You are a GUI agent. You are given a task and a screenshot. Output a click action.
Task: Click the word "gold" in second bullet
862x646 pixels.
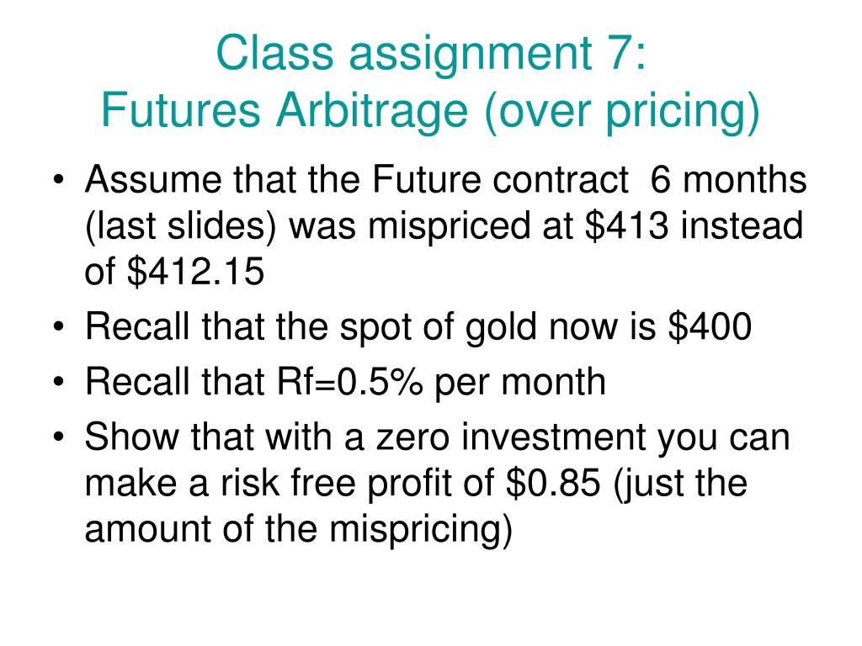coord(500,328)
